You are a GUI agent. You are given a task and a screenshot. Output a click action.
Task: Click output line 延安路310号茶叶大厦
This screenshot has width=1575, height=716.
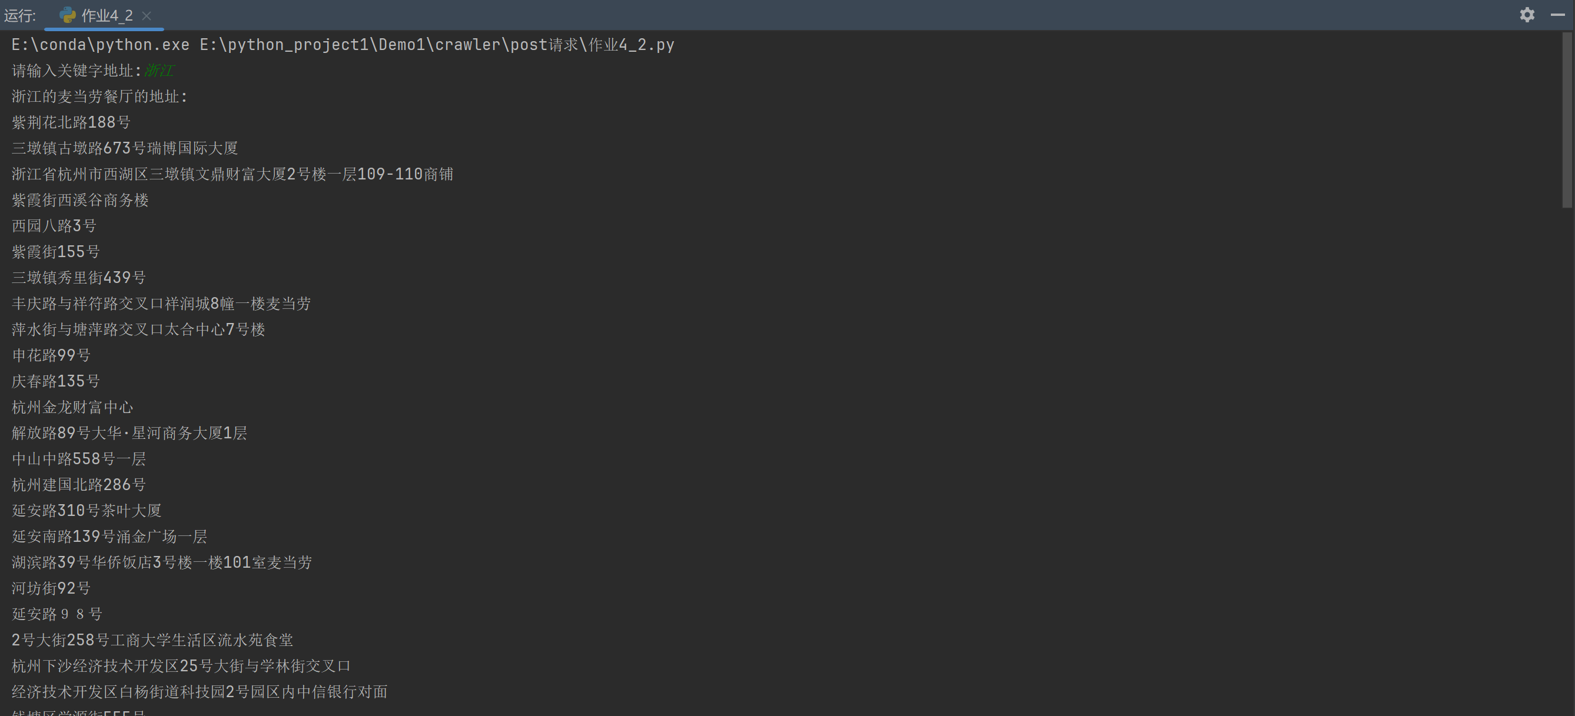click(x=87, y=511)
